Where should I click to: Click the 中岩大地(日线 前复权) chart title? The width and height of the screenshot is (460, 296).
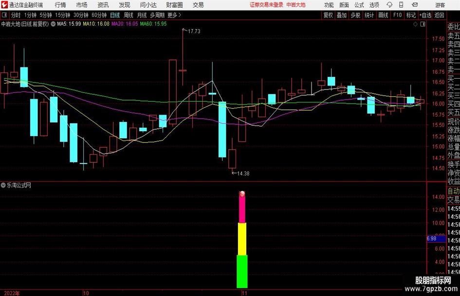(x=25, y=24)
